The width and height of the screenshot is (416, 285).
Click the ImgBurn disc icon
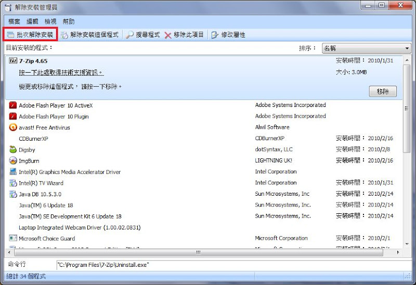(x=12, y=161)
